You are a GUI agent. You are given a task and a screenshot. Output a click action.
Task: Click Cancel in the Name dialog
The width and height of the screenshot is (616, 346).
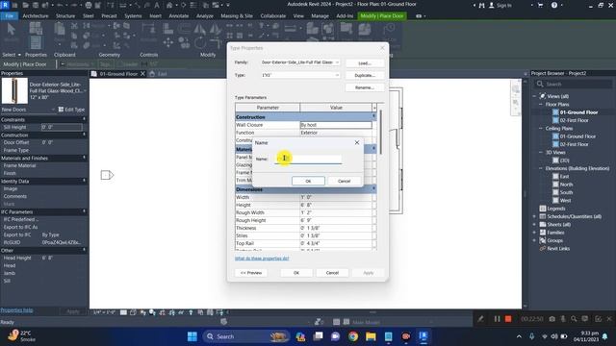345,181
